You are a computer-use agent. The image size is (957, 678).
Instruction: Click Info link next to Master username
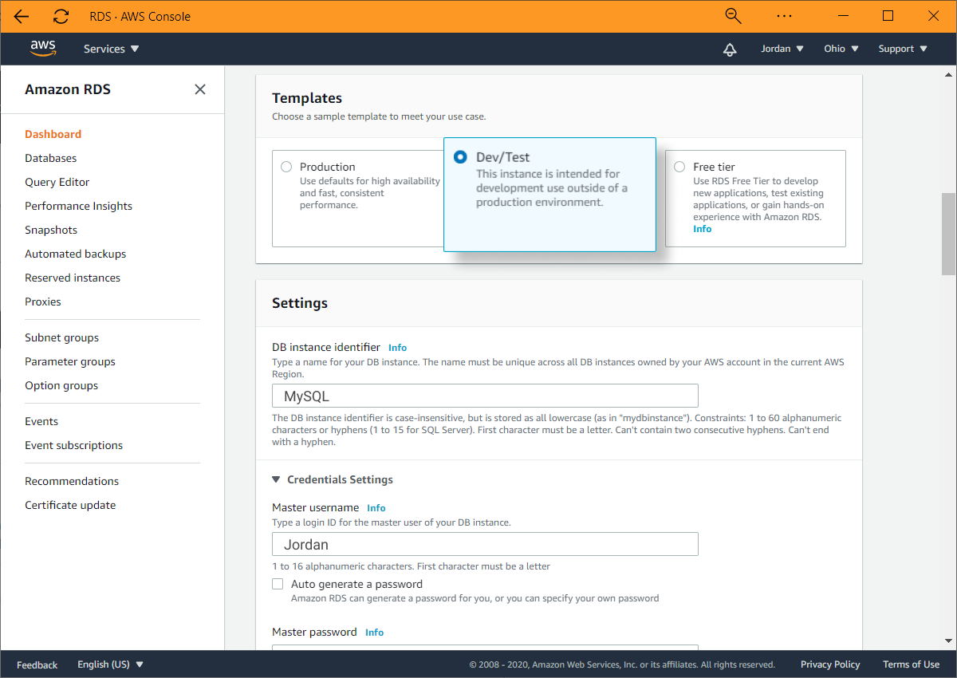pyautogui.click(x=376, y=508)
